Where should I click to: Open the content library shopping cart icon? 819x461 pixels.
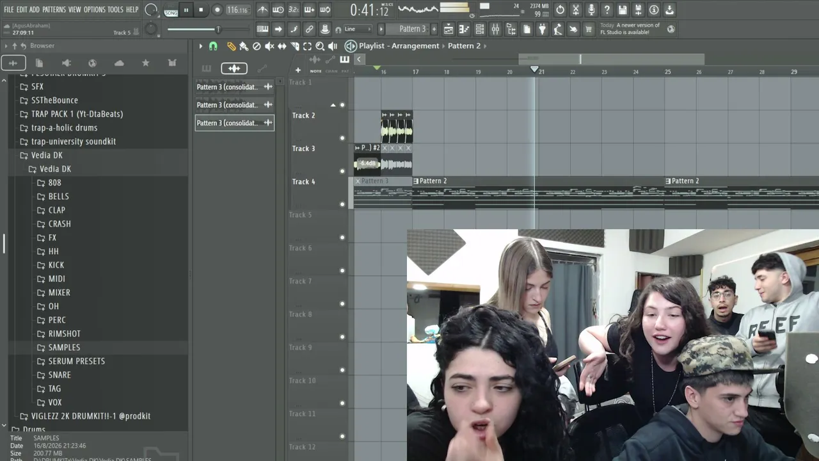589,29
